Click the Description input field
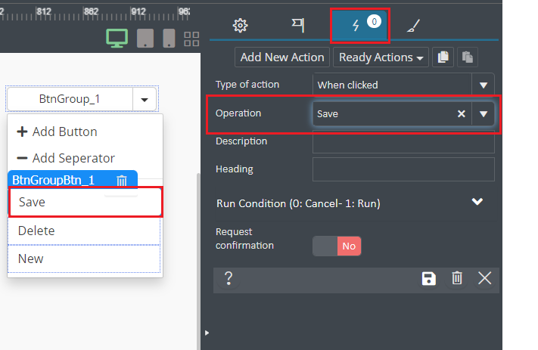The image size is (538, 350). [403, 141]
